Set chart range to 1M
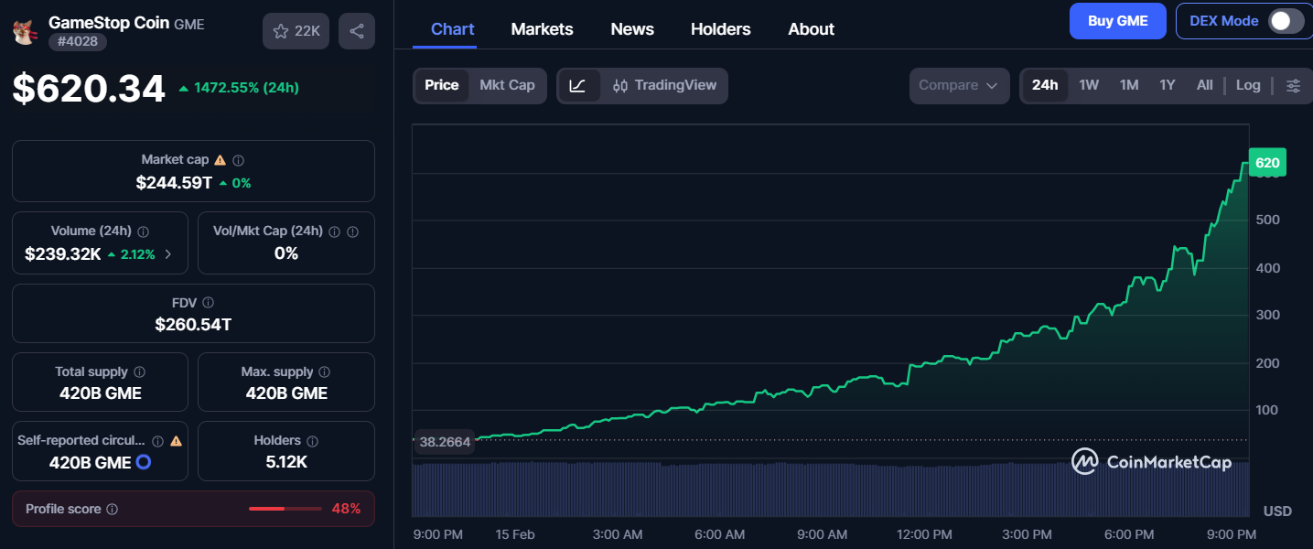The width and height of the screenshot is (1313, 549). (1129, 85)
